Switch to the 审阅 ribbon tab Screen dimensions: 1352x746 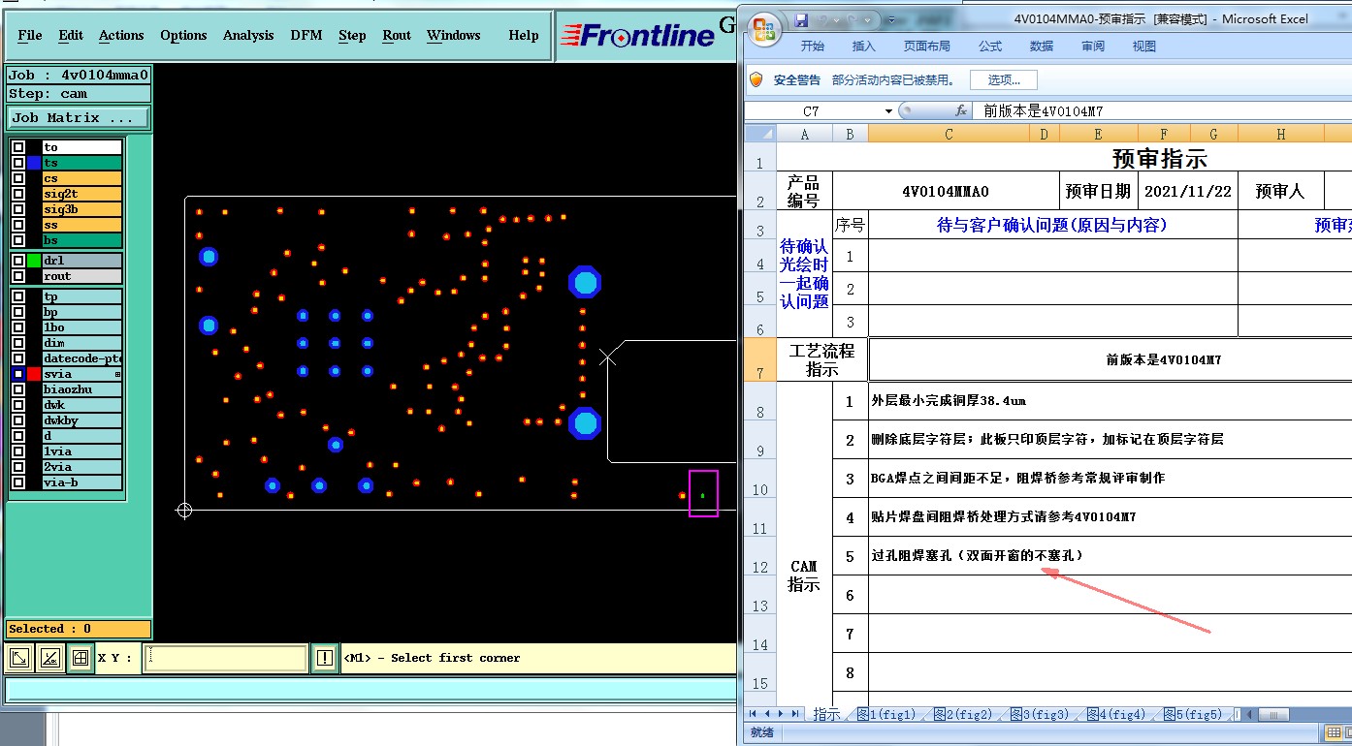[1093, 47]
